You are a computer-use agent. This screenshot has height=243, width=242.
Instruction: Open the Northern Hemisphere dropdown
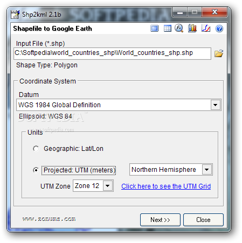[207, 170]
